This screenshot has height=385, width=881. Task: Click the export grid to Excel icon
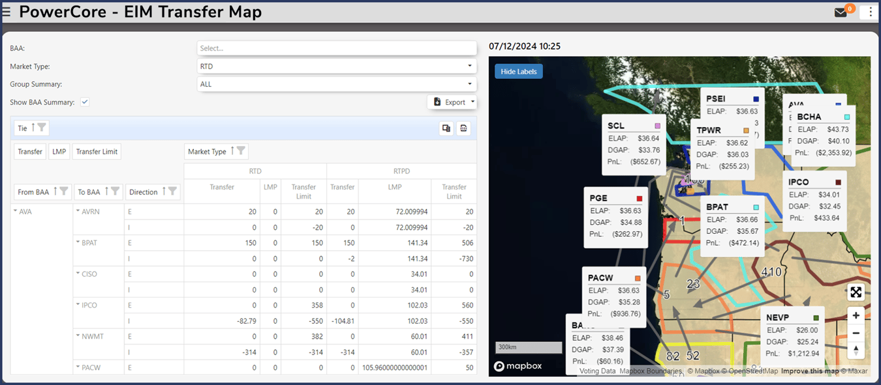click(463, 128)
